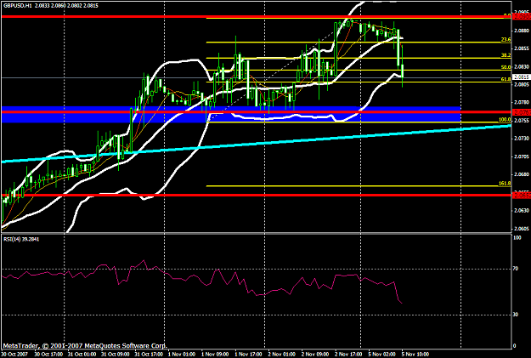Viewport: 531px width, 358px height.
Task: Click the 2 Nov 09:00 time label
Action: (315, 355)
